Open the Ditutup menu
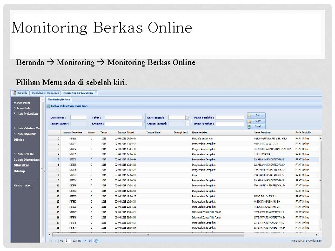Viewport: 335px width, 251px height. click(19, 171)
